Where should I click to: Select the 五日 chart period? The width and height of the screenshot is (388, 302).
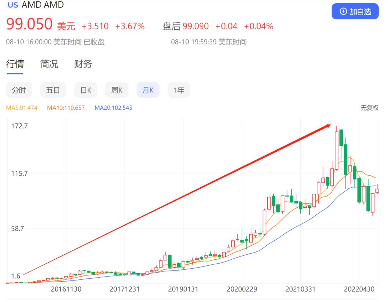pos(53,90)
